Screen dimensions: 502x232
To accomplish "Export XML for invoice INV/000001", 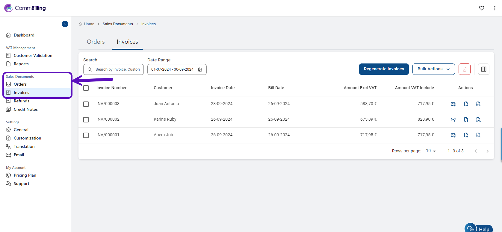I will (478, 135).
